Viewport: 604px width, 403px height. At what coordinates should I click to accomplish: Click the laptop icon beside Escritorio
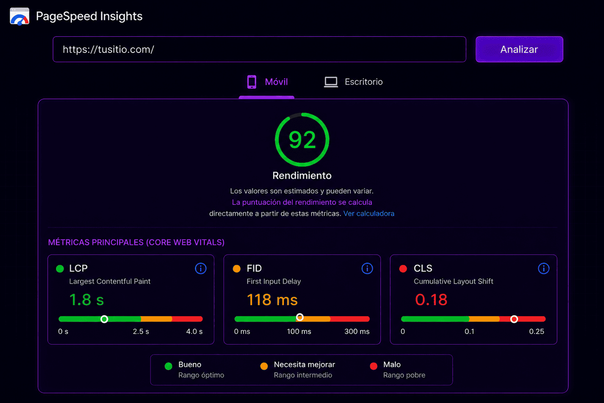click(331, 82)
